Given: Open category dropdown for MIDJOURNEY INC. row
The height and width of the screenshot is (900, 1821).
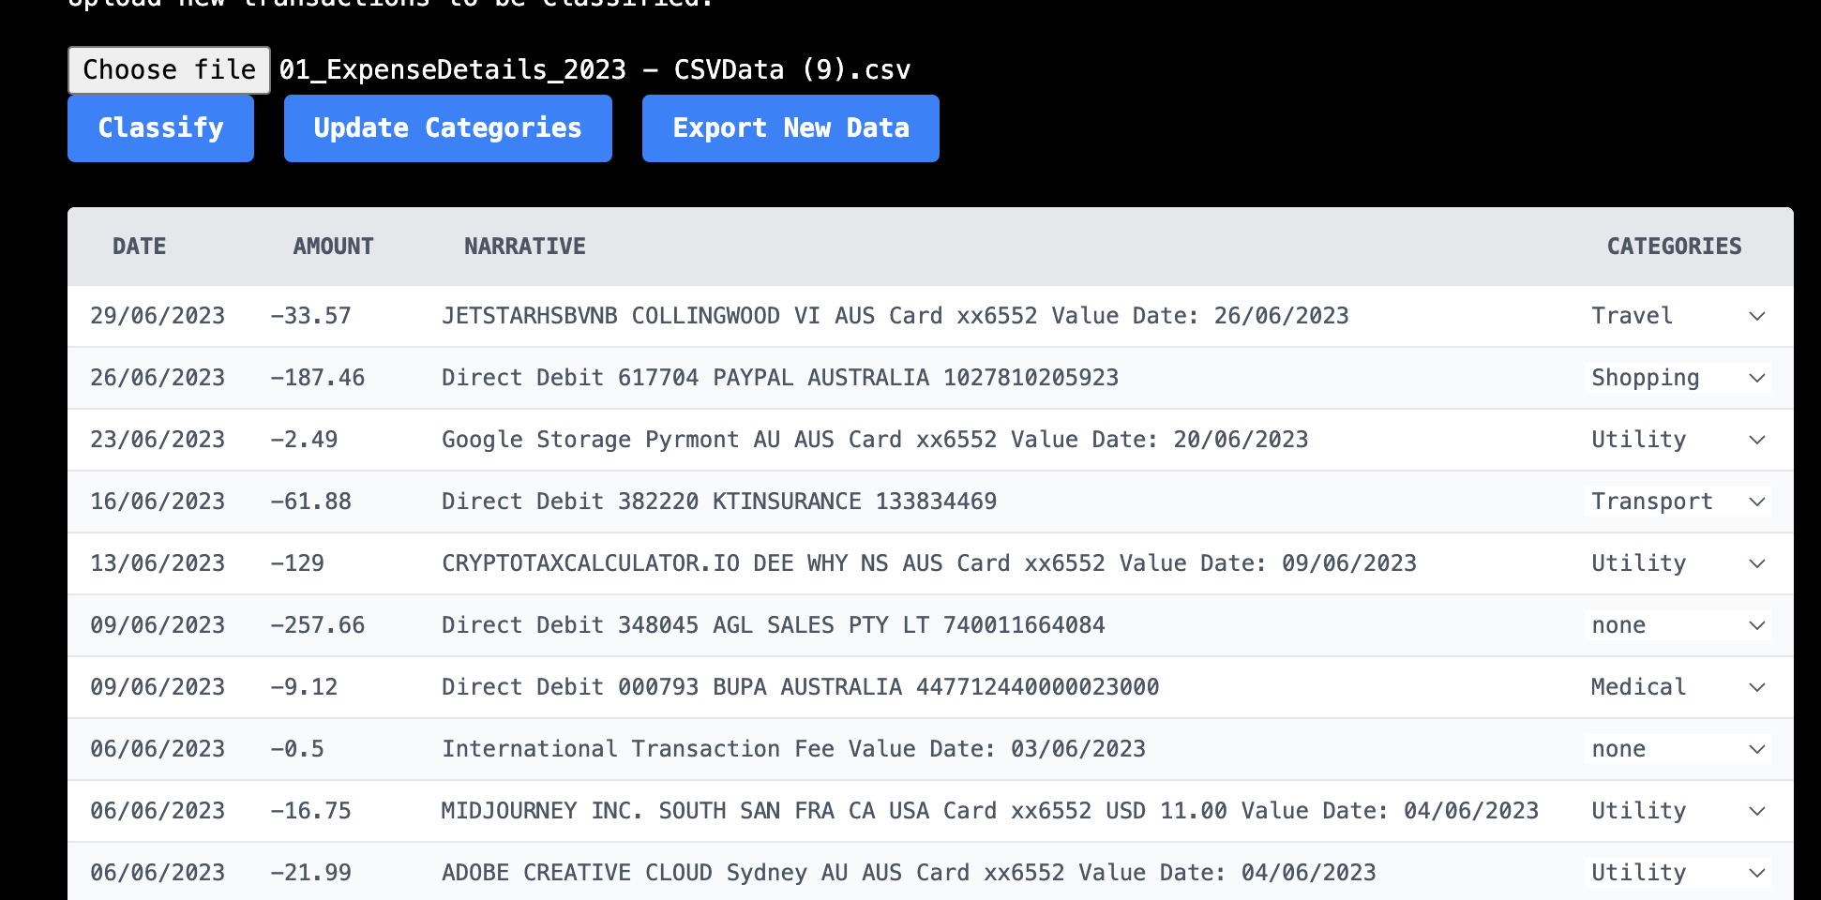Looking at the screenshot, I should (1678, 811).
